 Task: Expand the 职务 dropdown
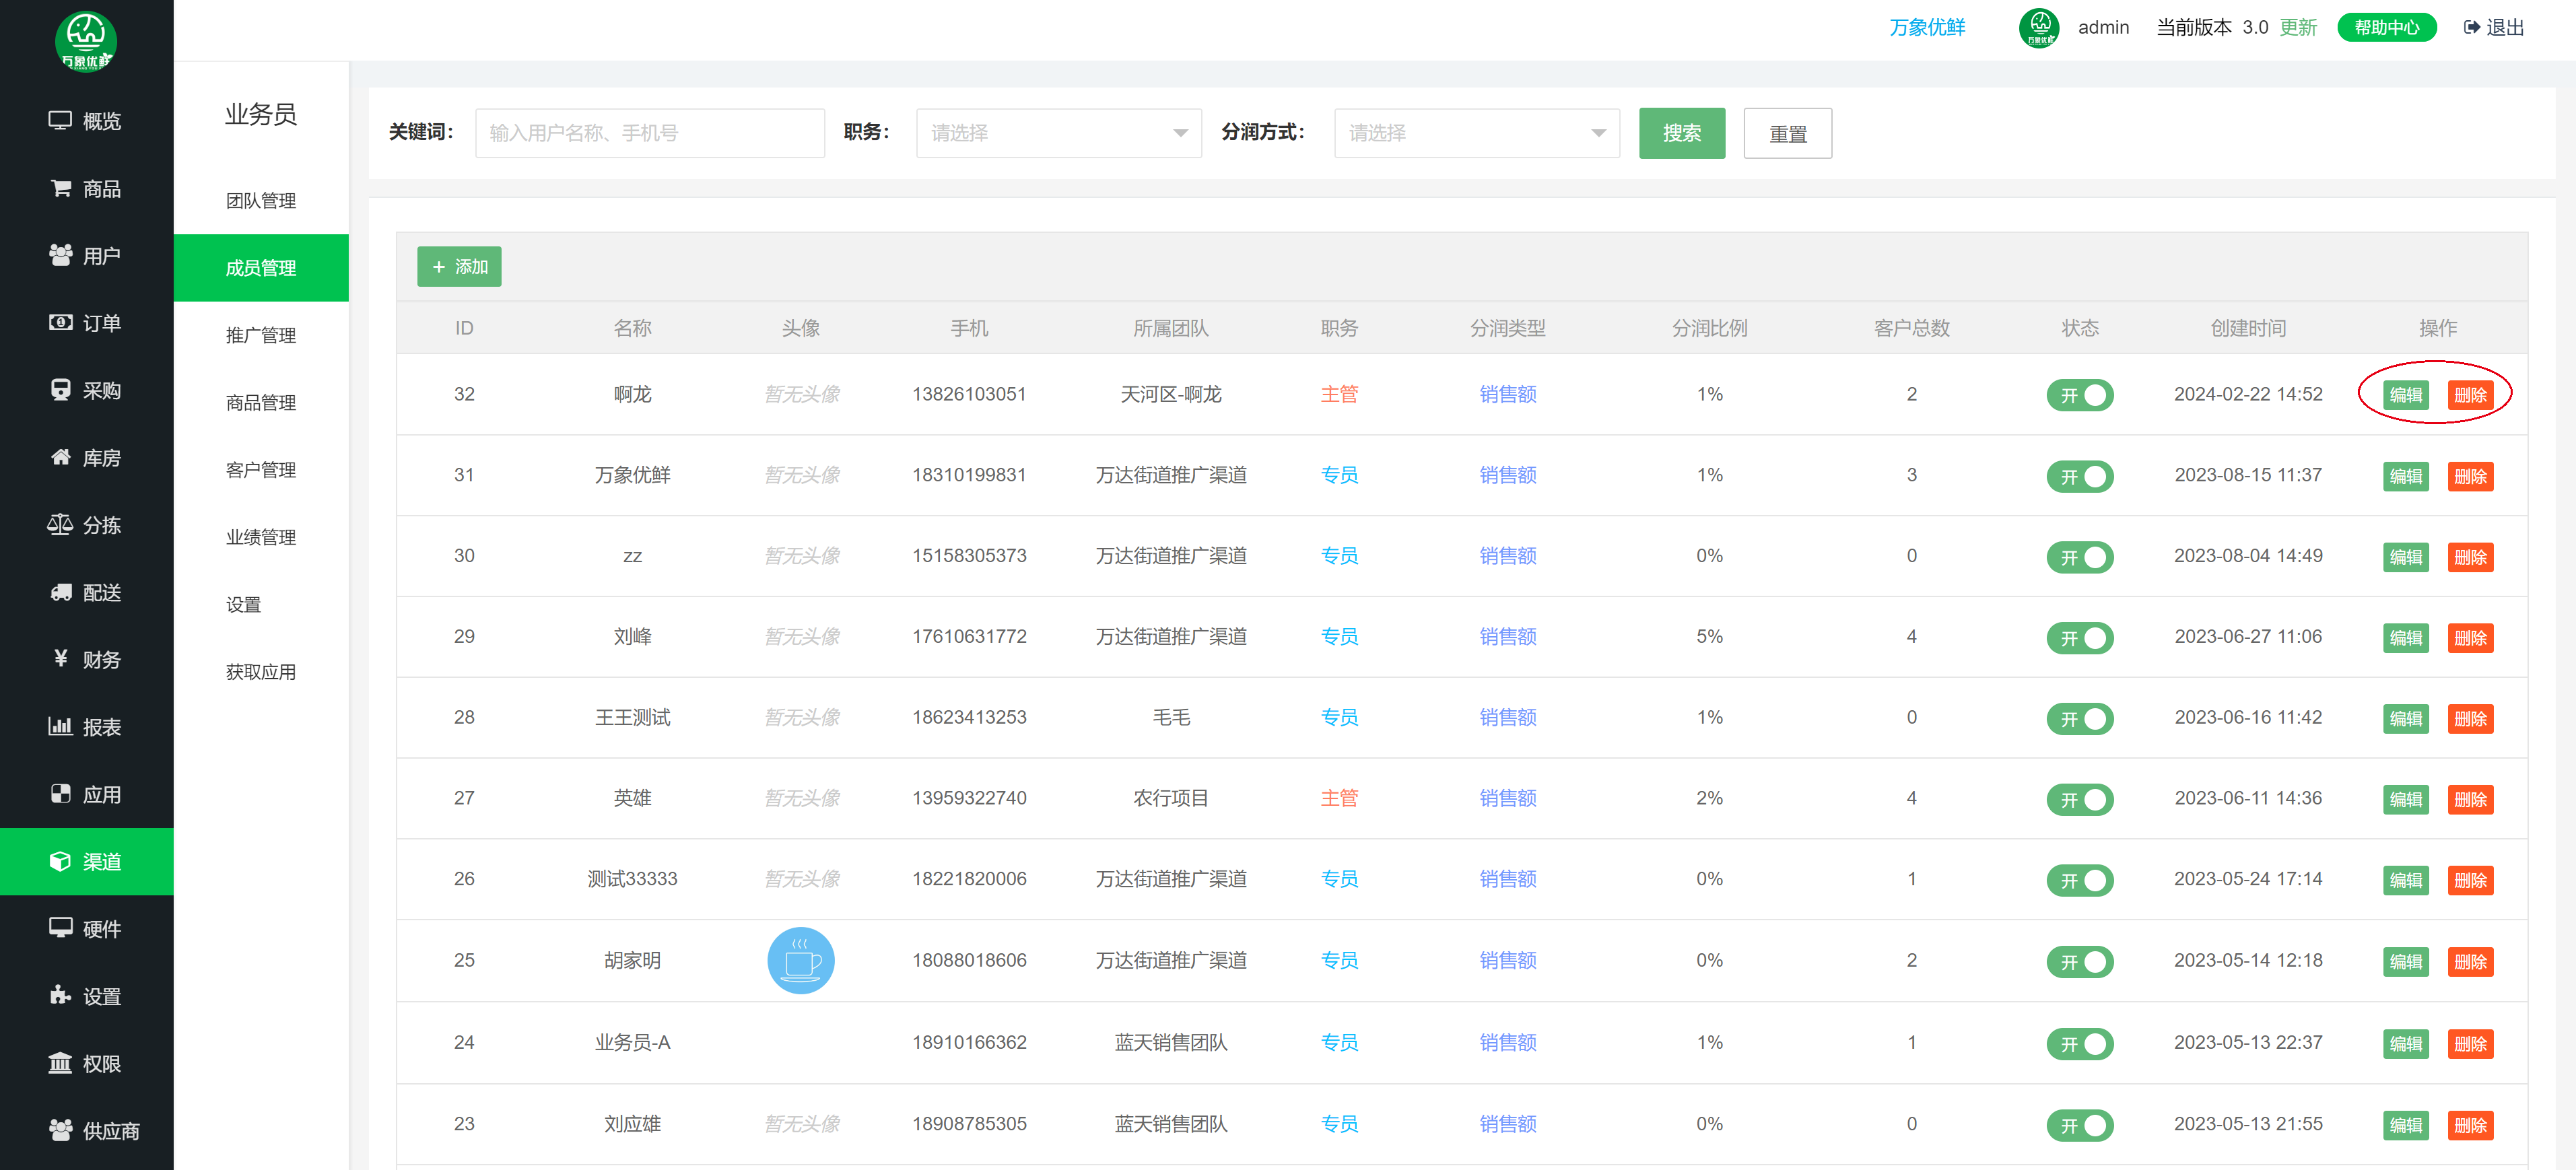1058,133
